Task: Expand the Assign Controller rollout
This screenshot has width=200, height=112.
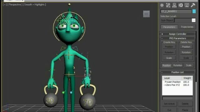Action: 177,34
